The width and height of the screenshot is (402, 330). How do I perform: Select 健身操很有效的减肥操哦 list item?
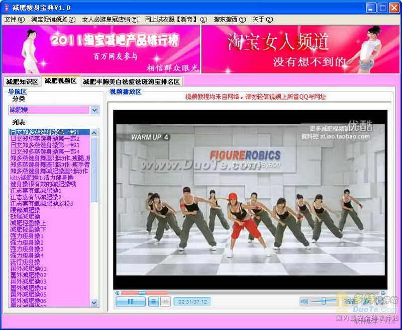[x=49, y=184]
